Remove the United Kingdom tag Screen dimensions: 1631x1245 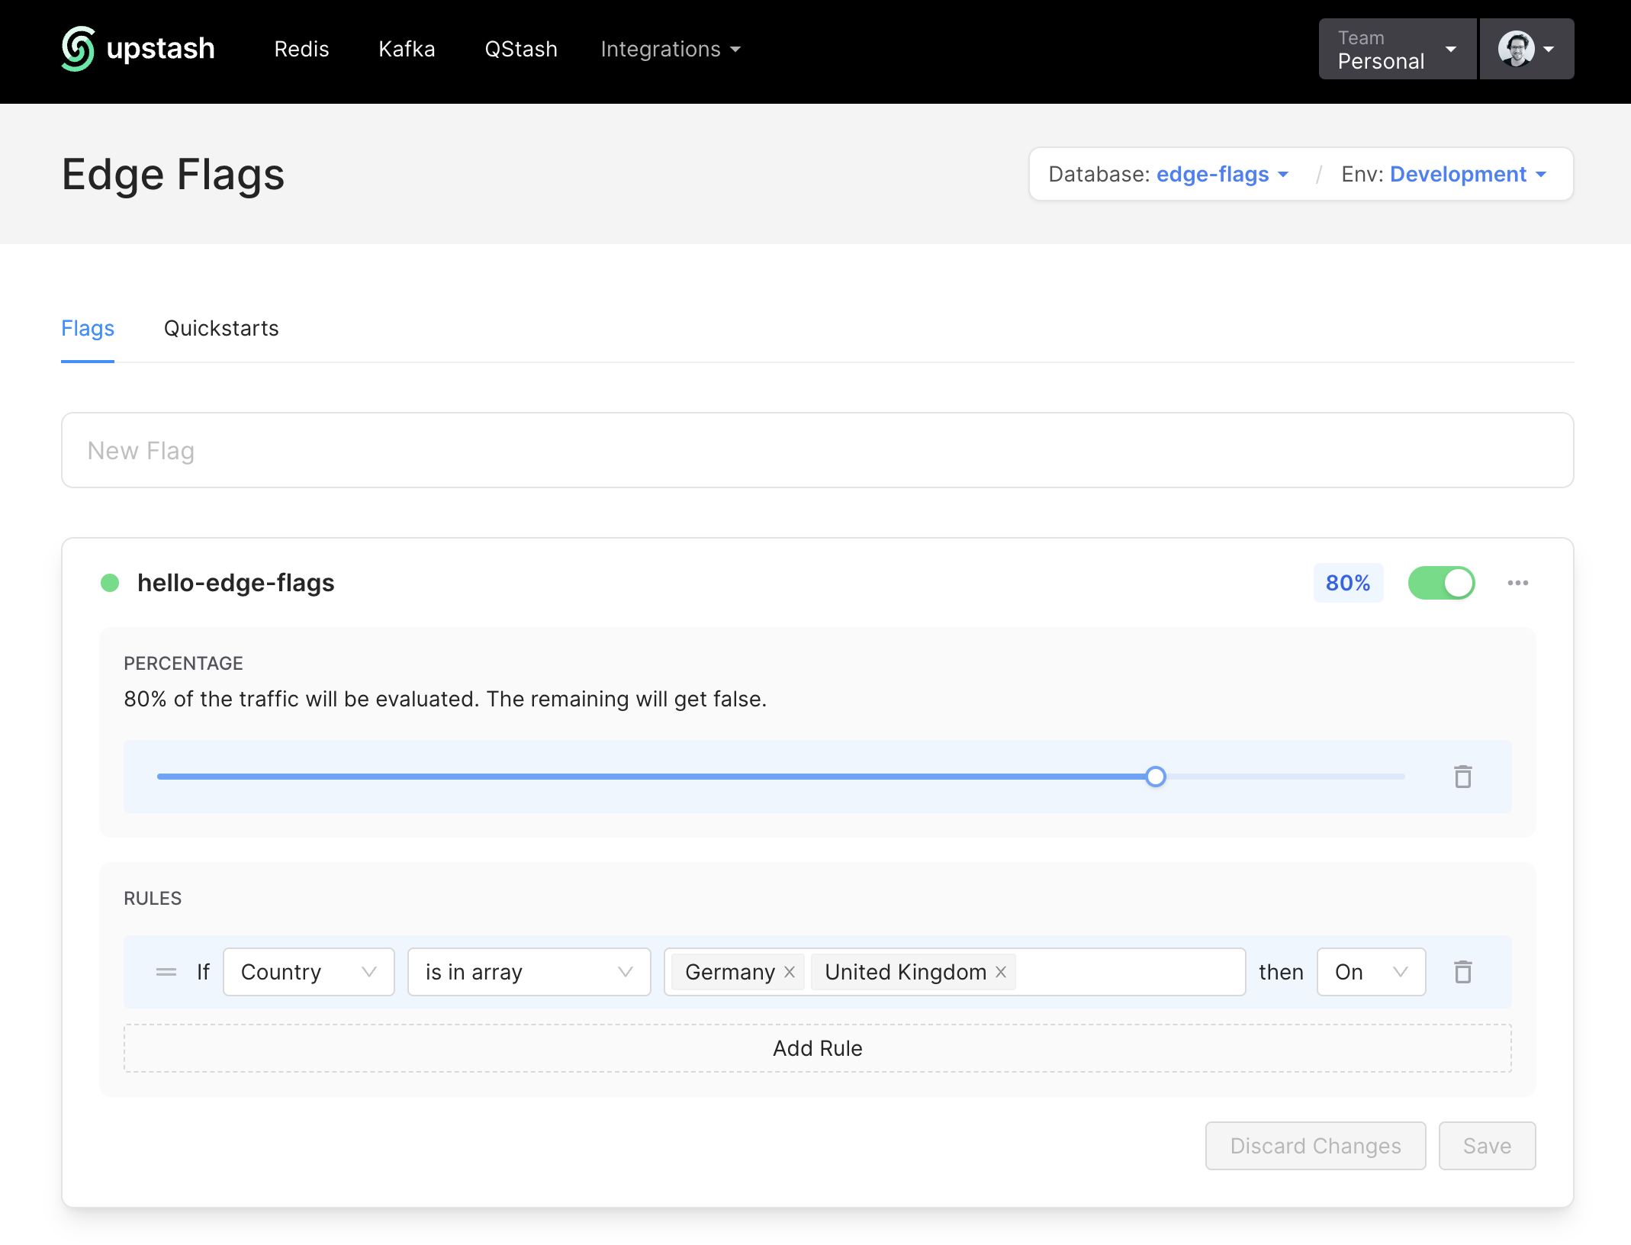click(1001, 972)
